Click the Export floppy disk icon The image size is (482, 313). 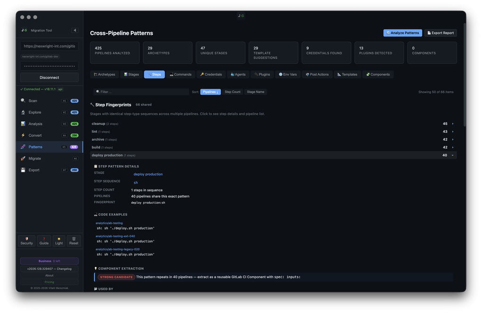pyautogui.click(x=23, y=170)
